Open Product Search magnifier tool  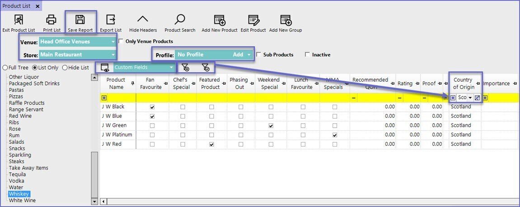point(180,20)
